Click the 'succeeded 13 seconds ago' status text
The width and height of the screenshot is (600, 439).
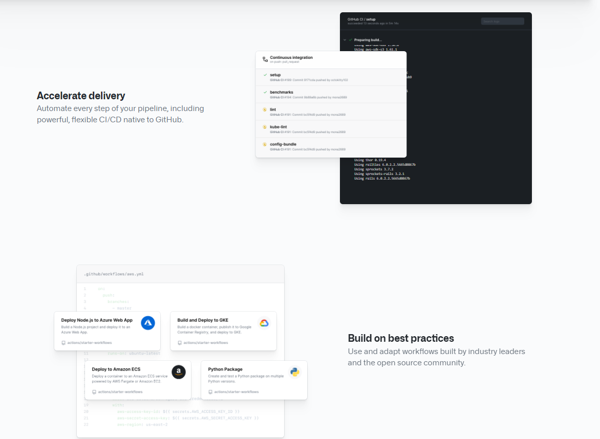point(373,24)
